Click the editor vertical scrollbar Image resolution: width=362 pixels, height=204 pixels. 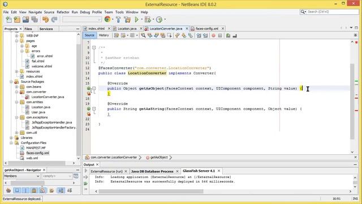point(352,101)
